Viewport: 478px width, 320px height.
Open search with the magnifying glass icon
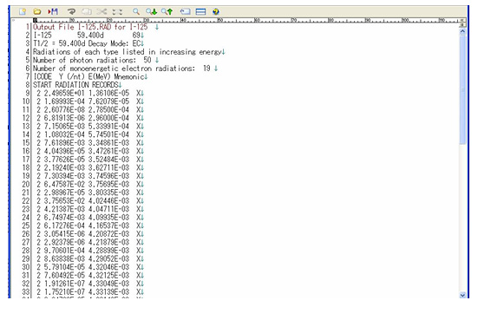click(x=136, y=11)
